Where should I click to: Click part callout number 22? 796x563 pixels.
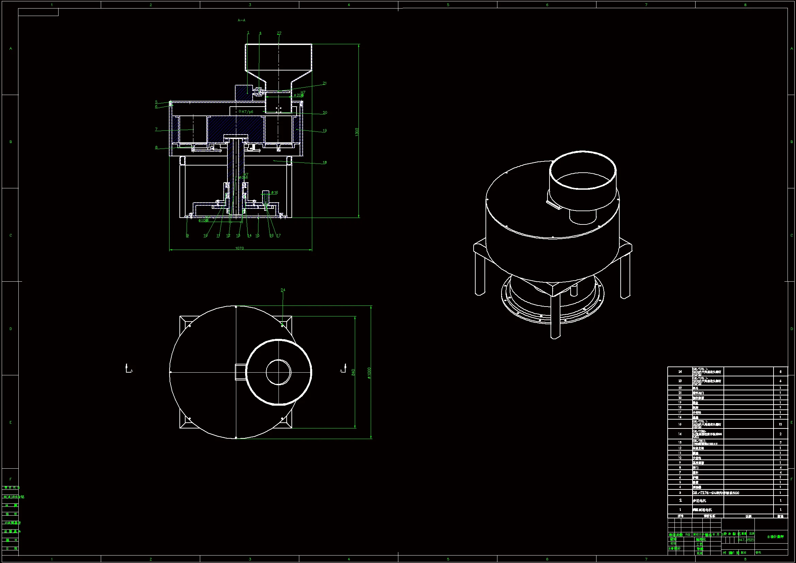pyautogui.click(x=279, y=33)
